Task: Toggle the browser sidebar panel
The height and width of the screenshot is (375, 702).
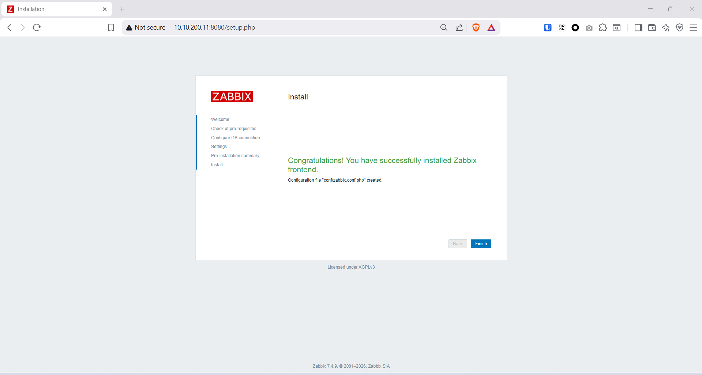Action: tap(638, 27)
